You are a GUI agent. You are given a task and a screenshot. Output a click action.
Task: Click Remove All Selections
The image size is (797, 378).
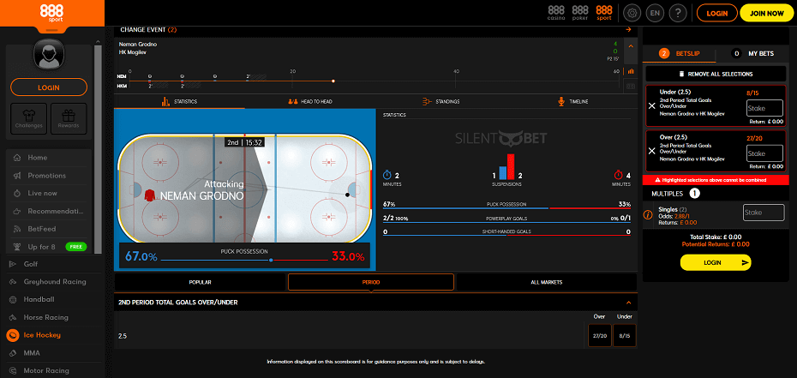tap(716, 74)
